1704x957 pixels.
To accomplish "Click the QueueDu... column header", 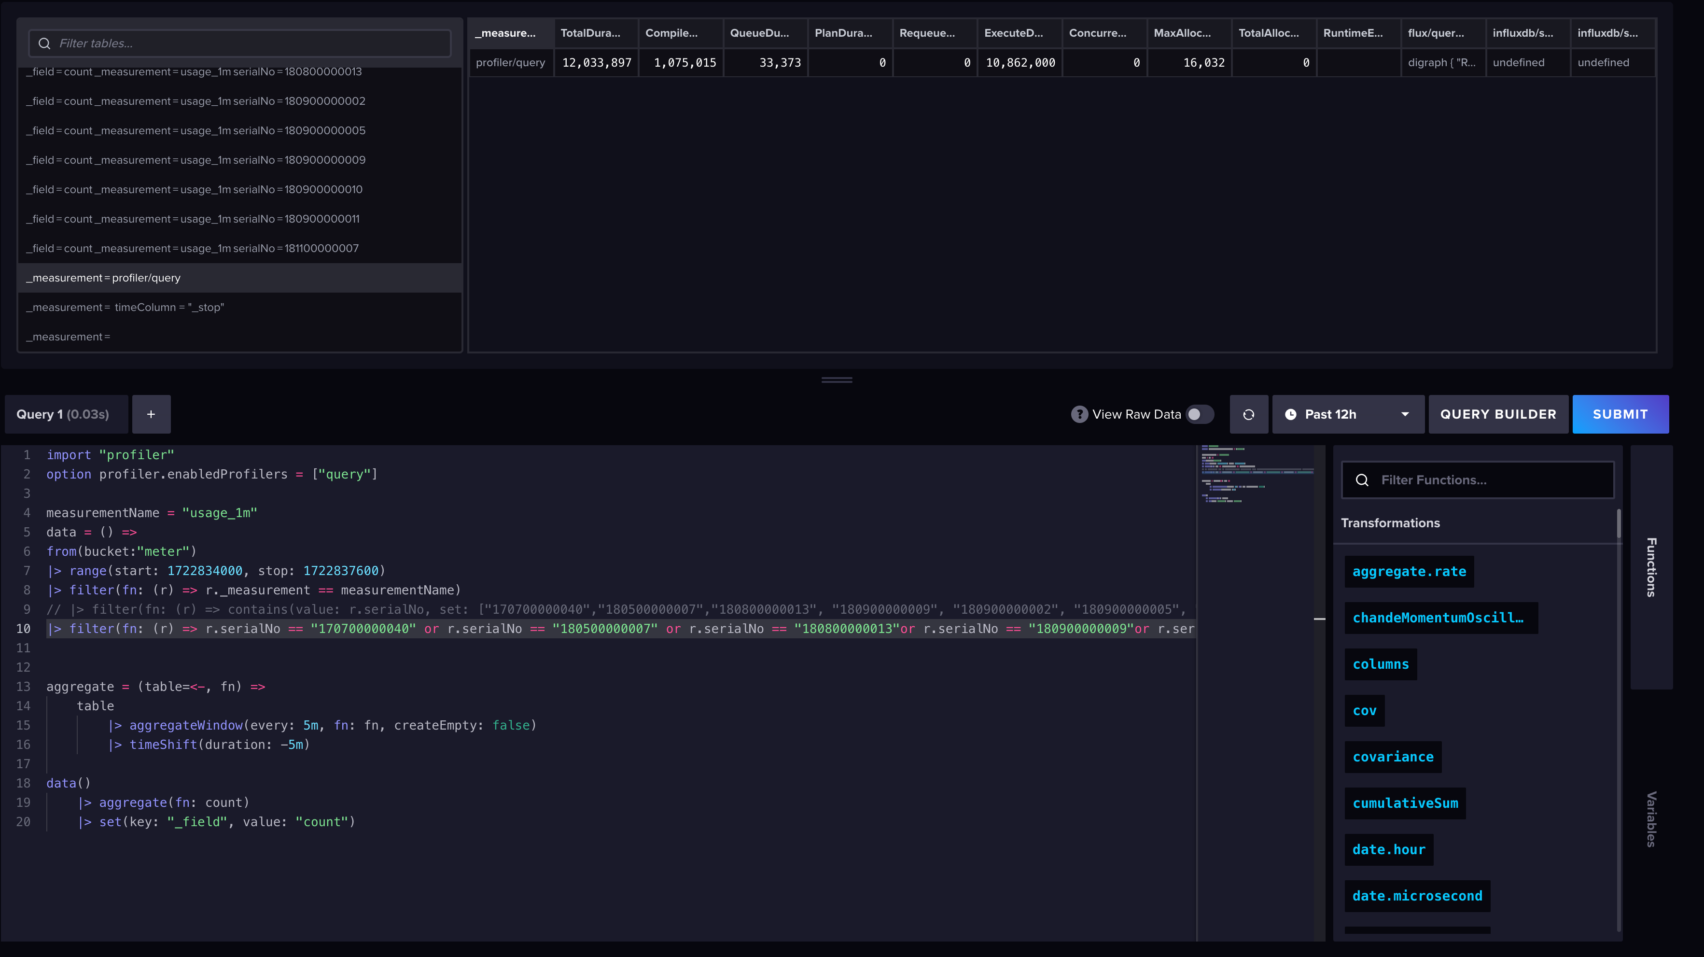I will pos(765,33).
